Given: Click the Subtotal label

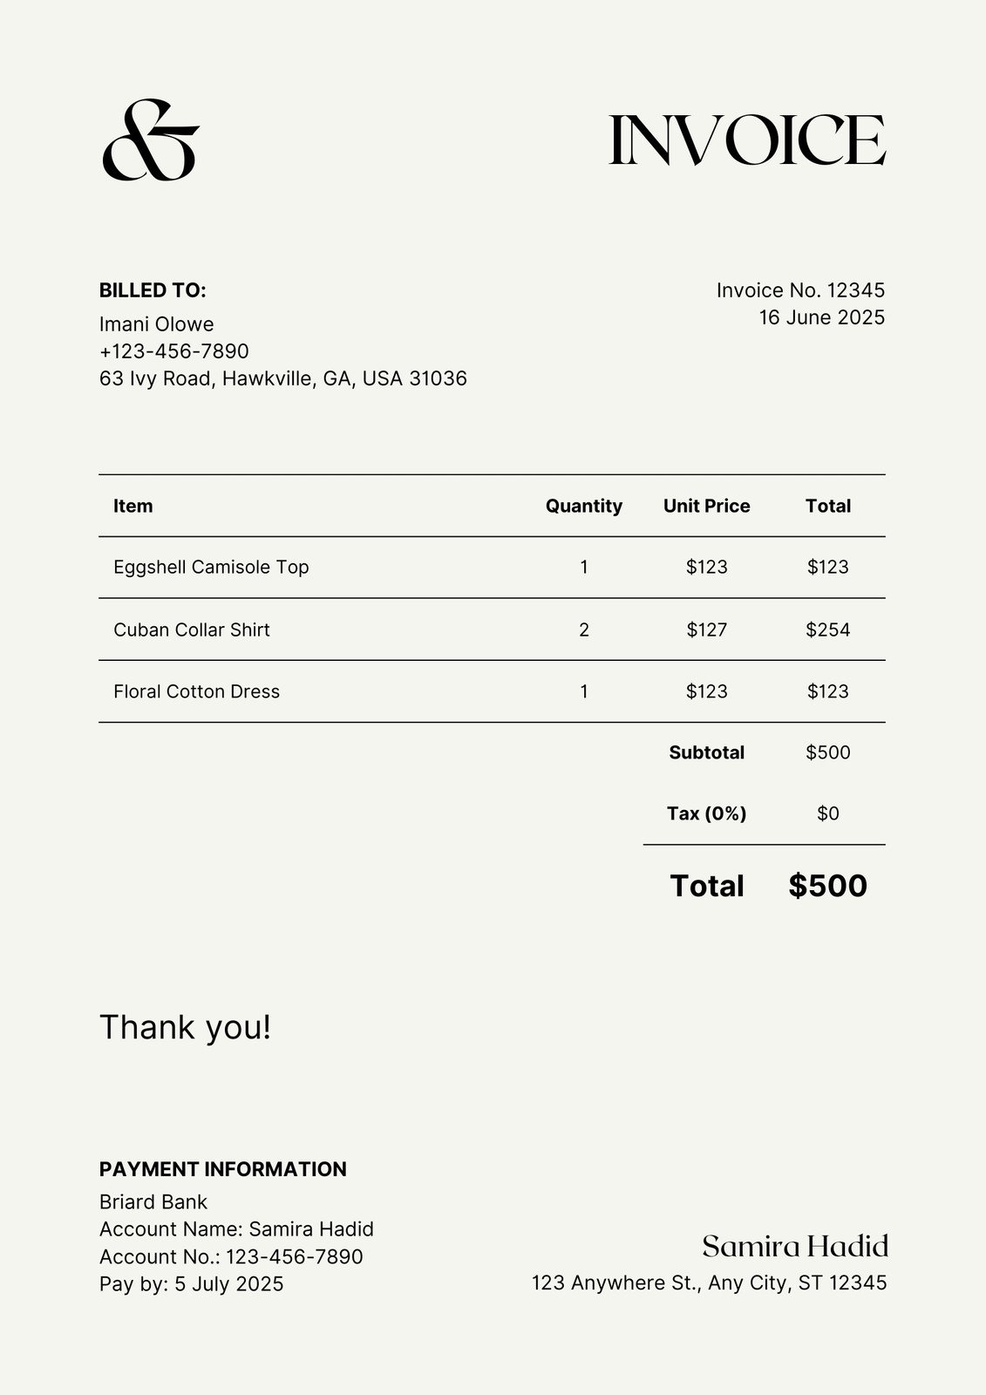Looking at the screenshot, I should point(706,752).
